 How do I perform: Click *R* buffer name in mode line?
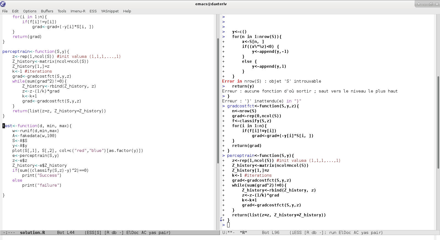coord(243,233)
